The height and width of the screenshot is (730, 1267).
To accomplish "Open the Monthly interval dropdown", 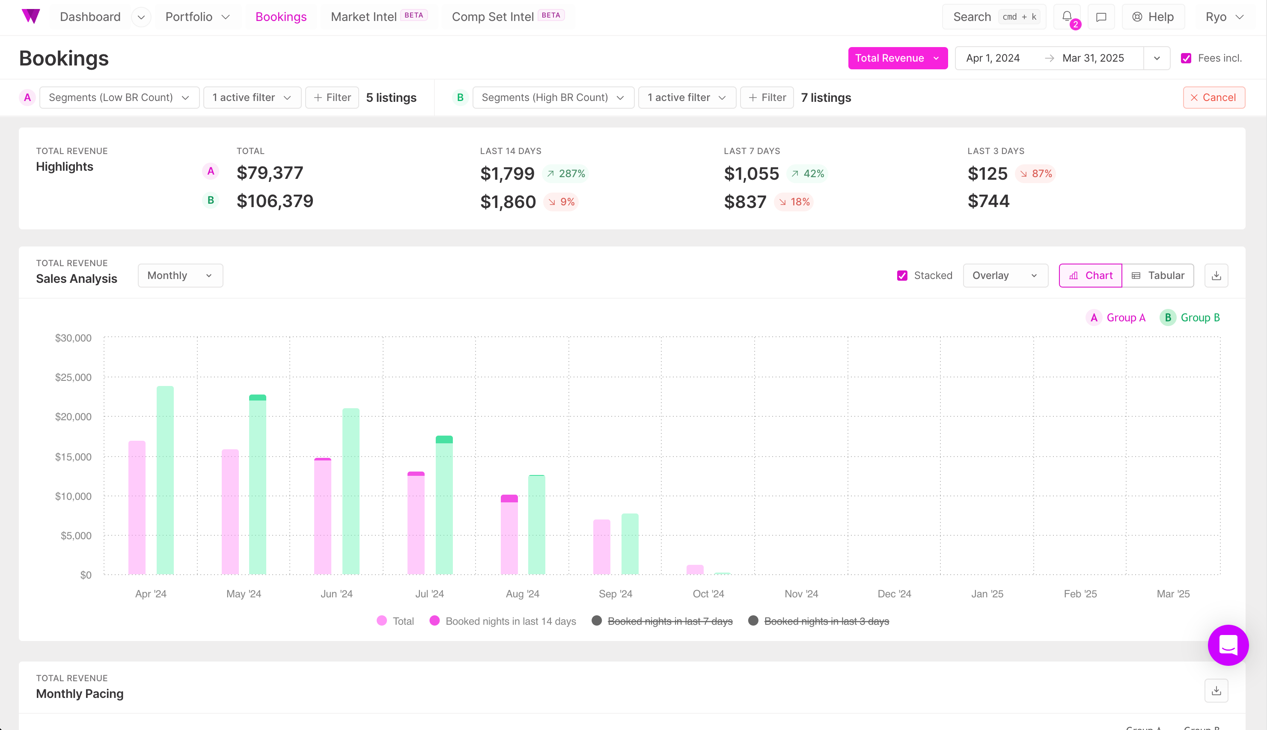I will [x=180, y=275].
